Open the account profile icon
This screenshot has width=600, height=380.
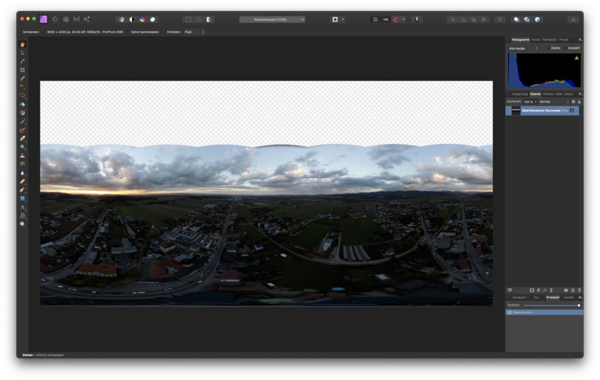pyautogui.click(x=573, y=19)
